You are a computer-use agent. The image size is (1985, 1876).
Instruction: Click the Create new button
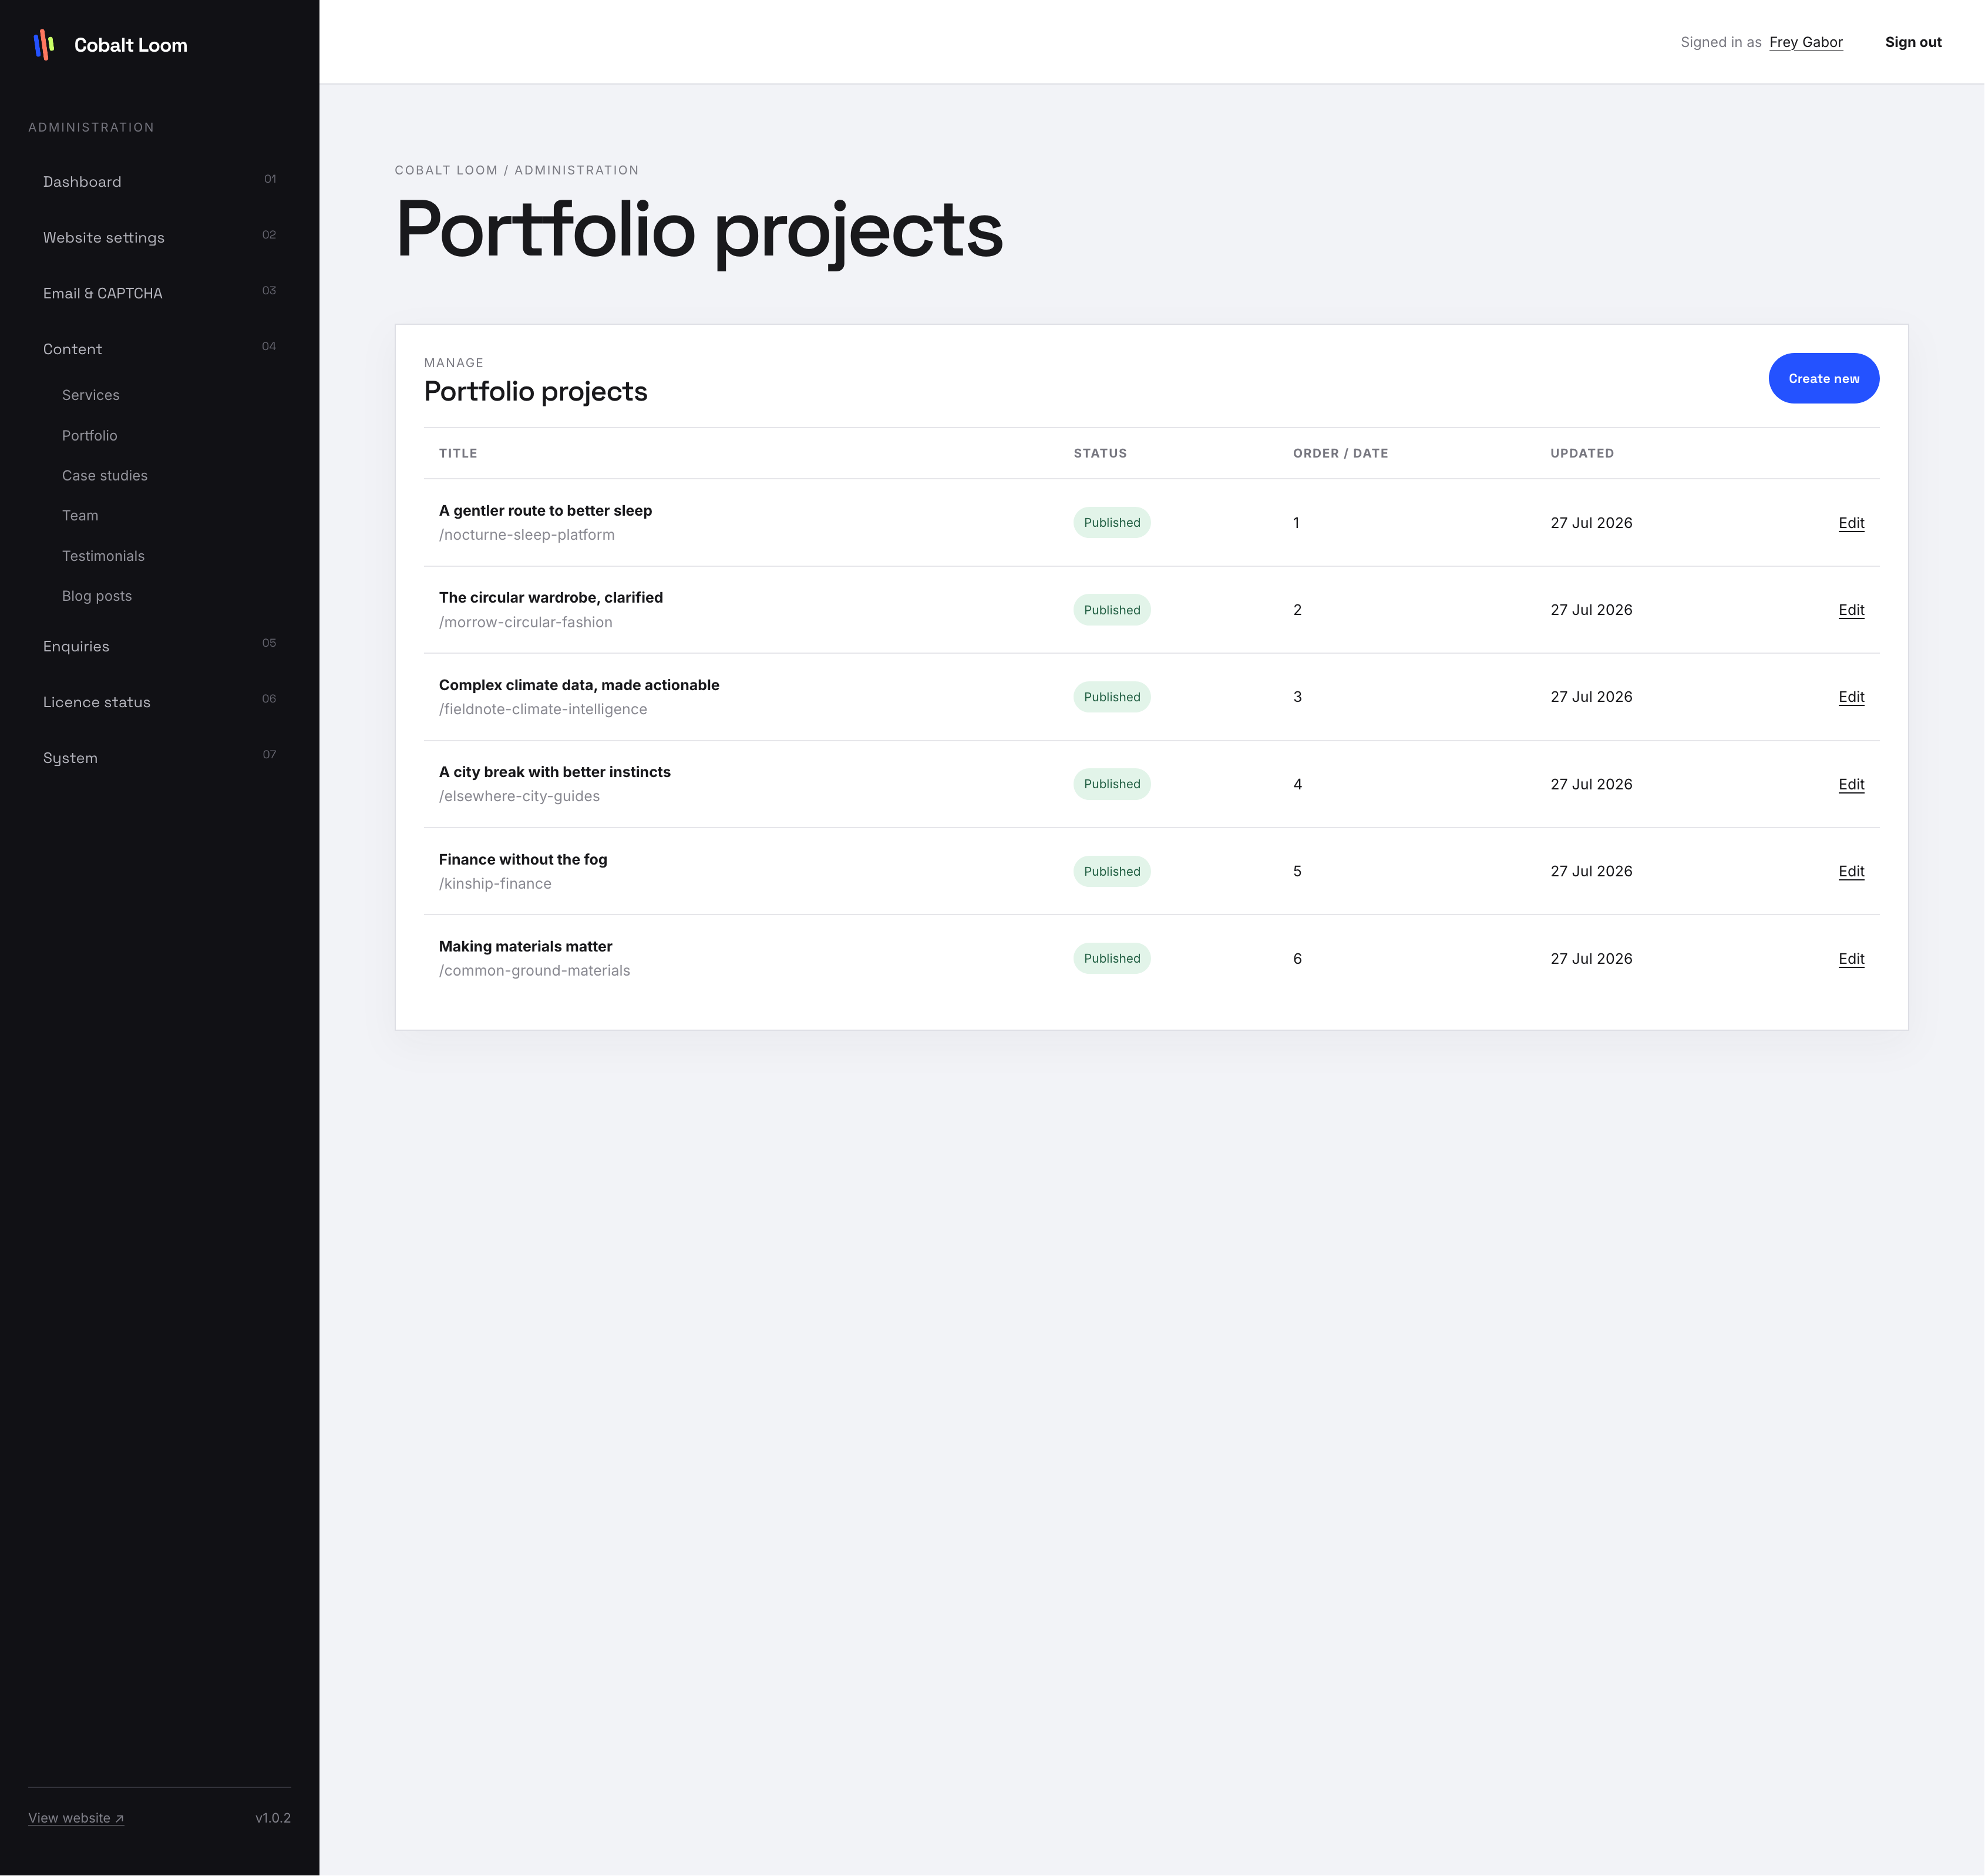point(1824,379)
